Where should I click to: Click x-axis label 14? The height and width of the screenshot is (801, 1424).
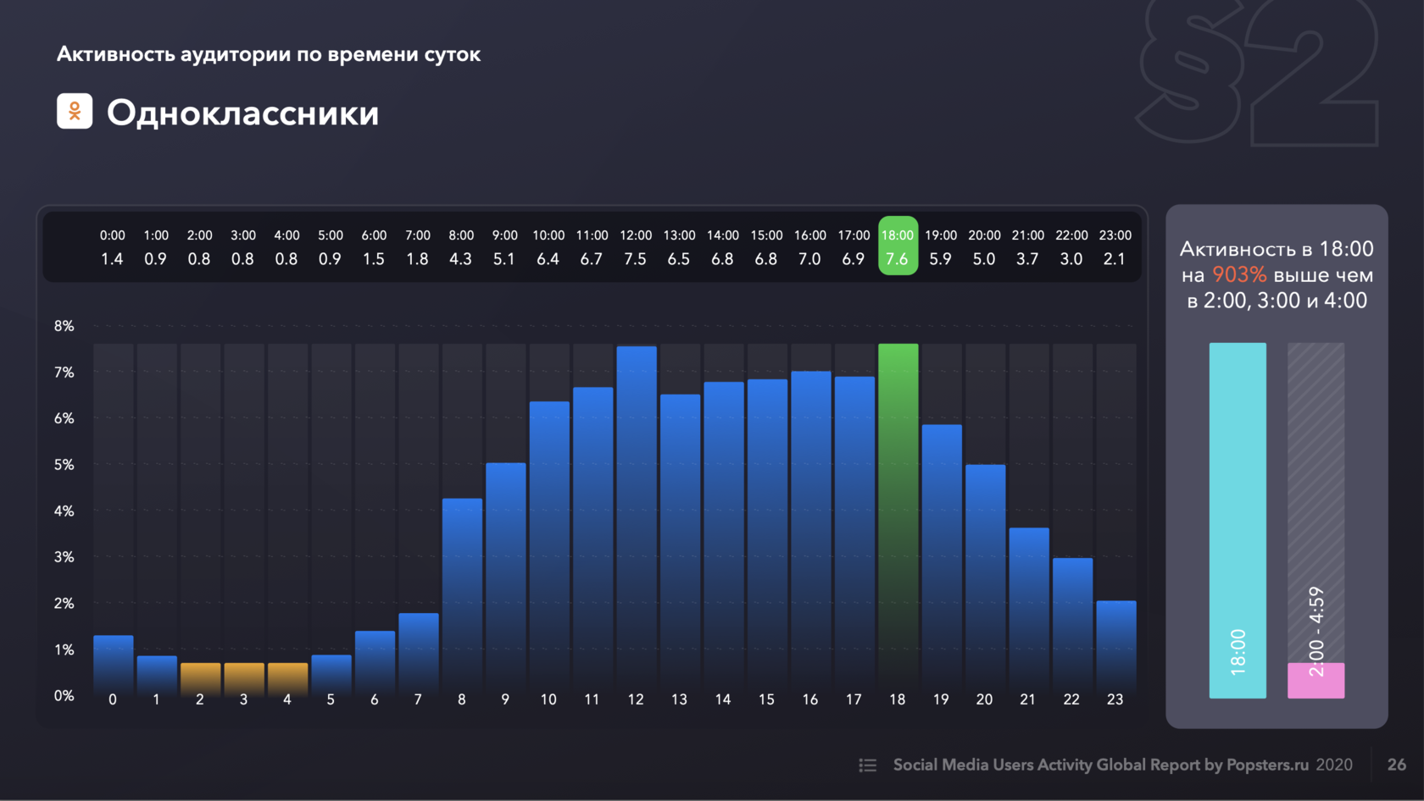(723, 699)
